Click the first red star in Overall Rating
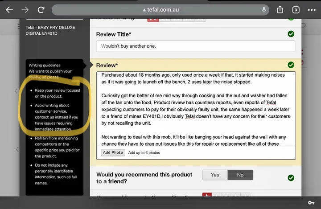321x209 pixels. (153, 20)
